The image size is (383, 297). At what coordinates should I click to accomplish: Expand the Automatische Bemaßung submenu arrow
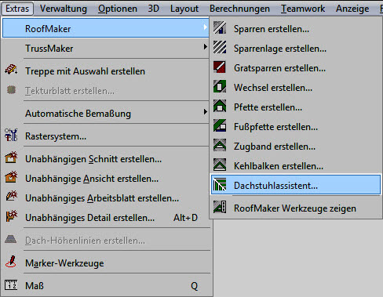[205, 112]
